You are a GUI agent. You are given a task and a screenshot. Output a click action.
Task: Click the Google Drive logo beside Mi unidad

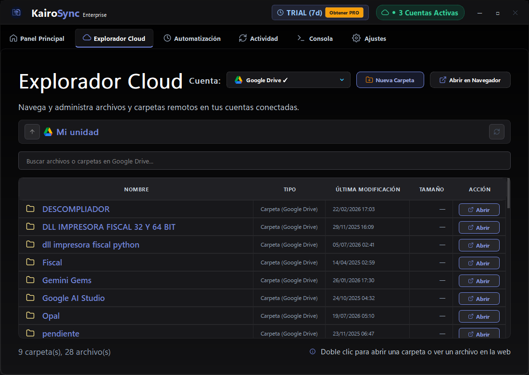click(x=48, y=132)
